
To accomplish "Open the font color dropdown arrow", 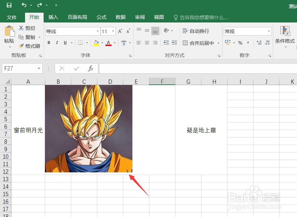I will (x=115, y=43).
